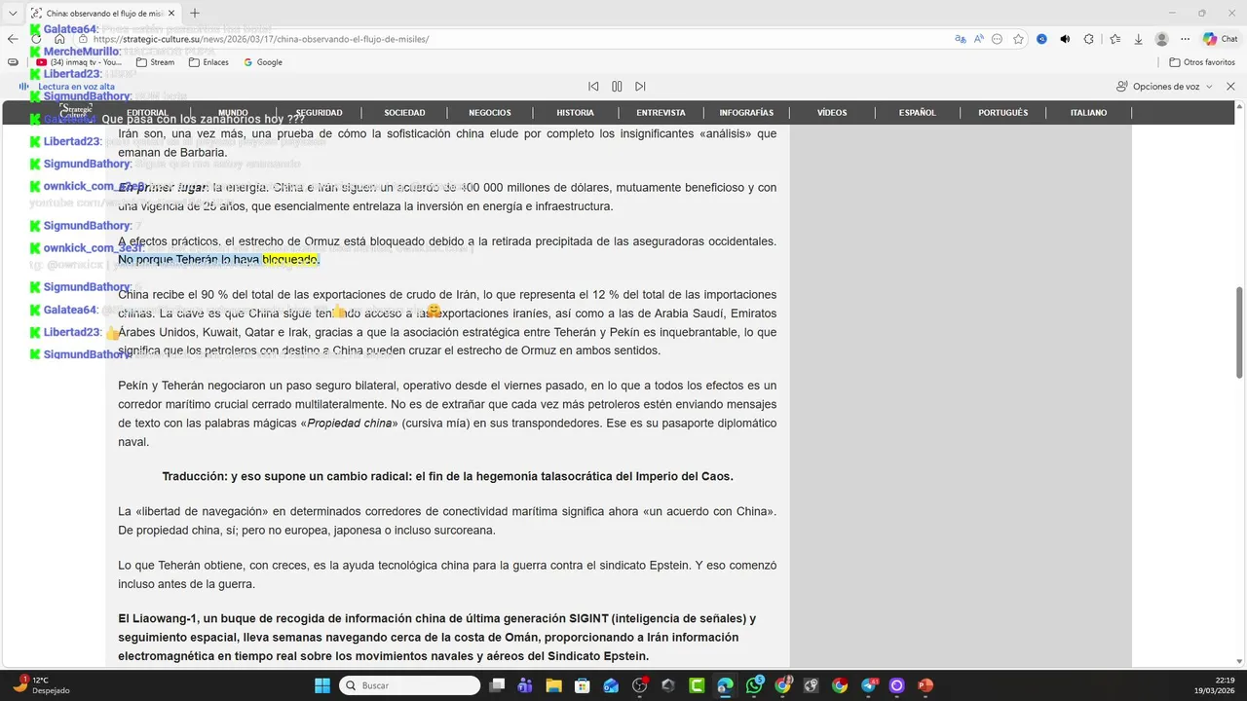
Task: Open the Google bookmark
Action: [263, 62]
